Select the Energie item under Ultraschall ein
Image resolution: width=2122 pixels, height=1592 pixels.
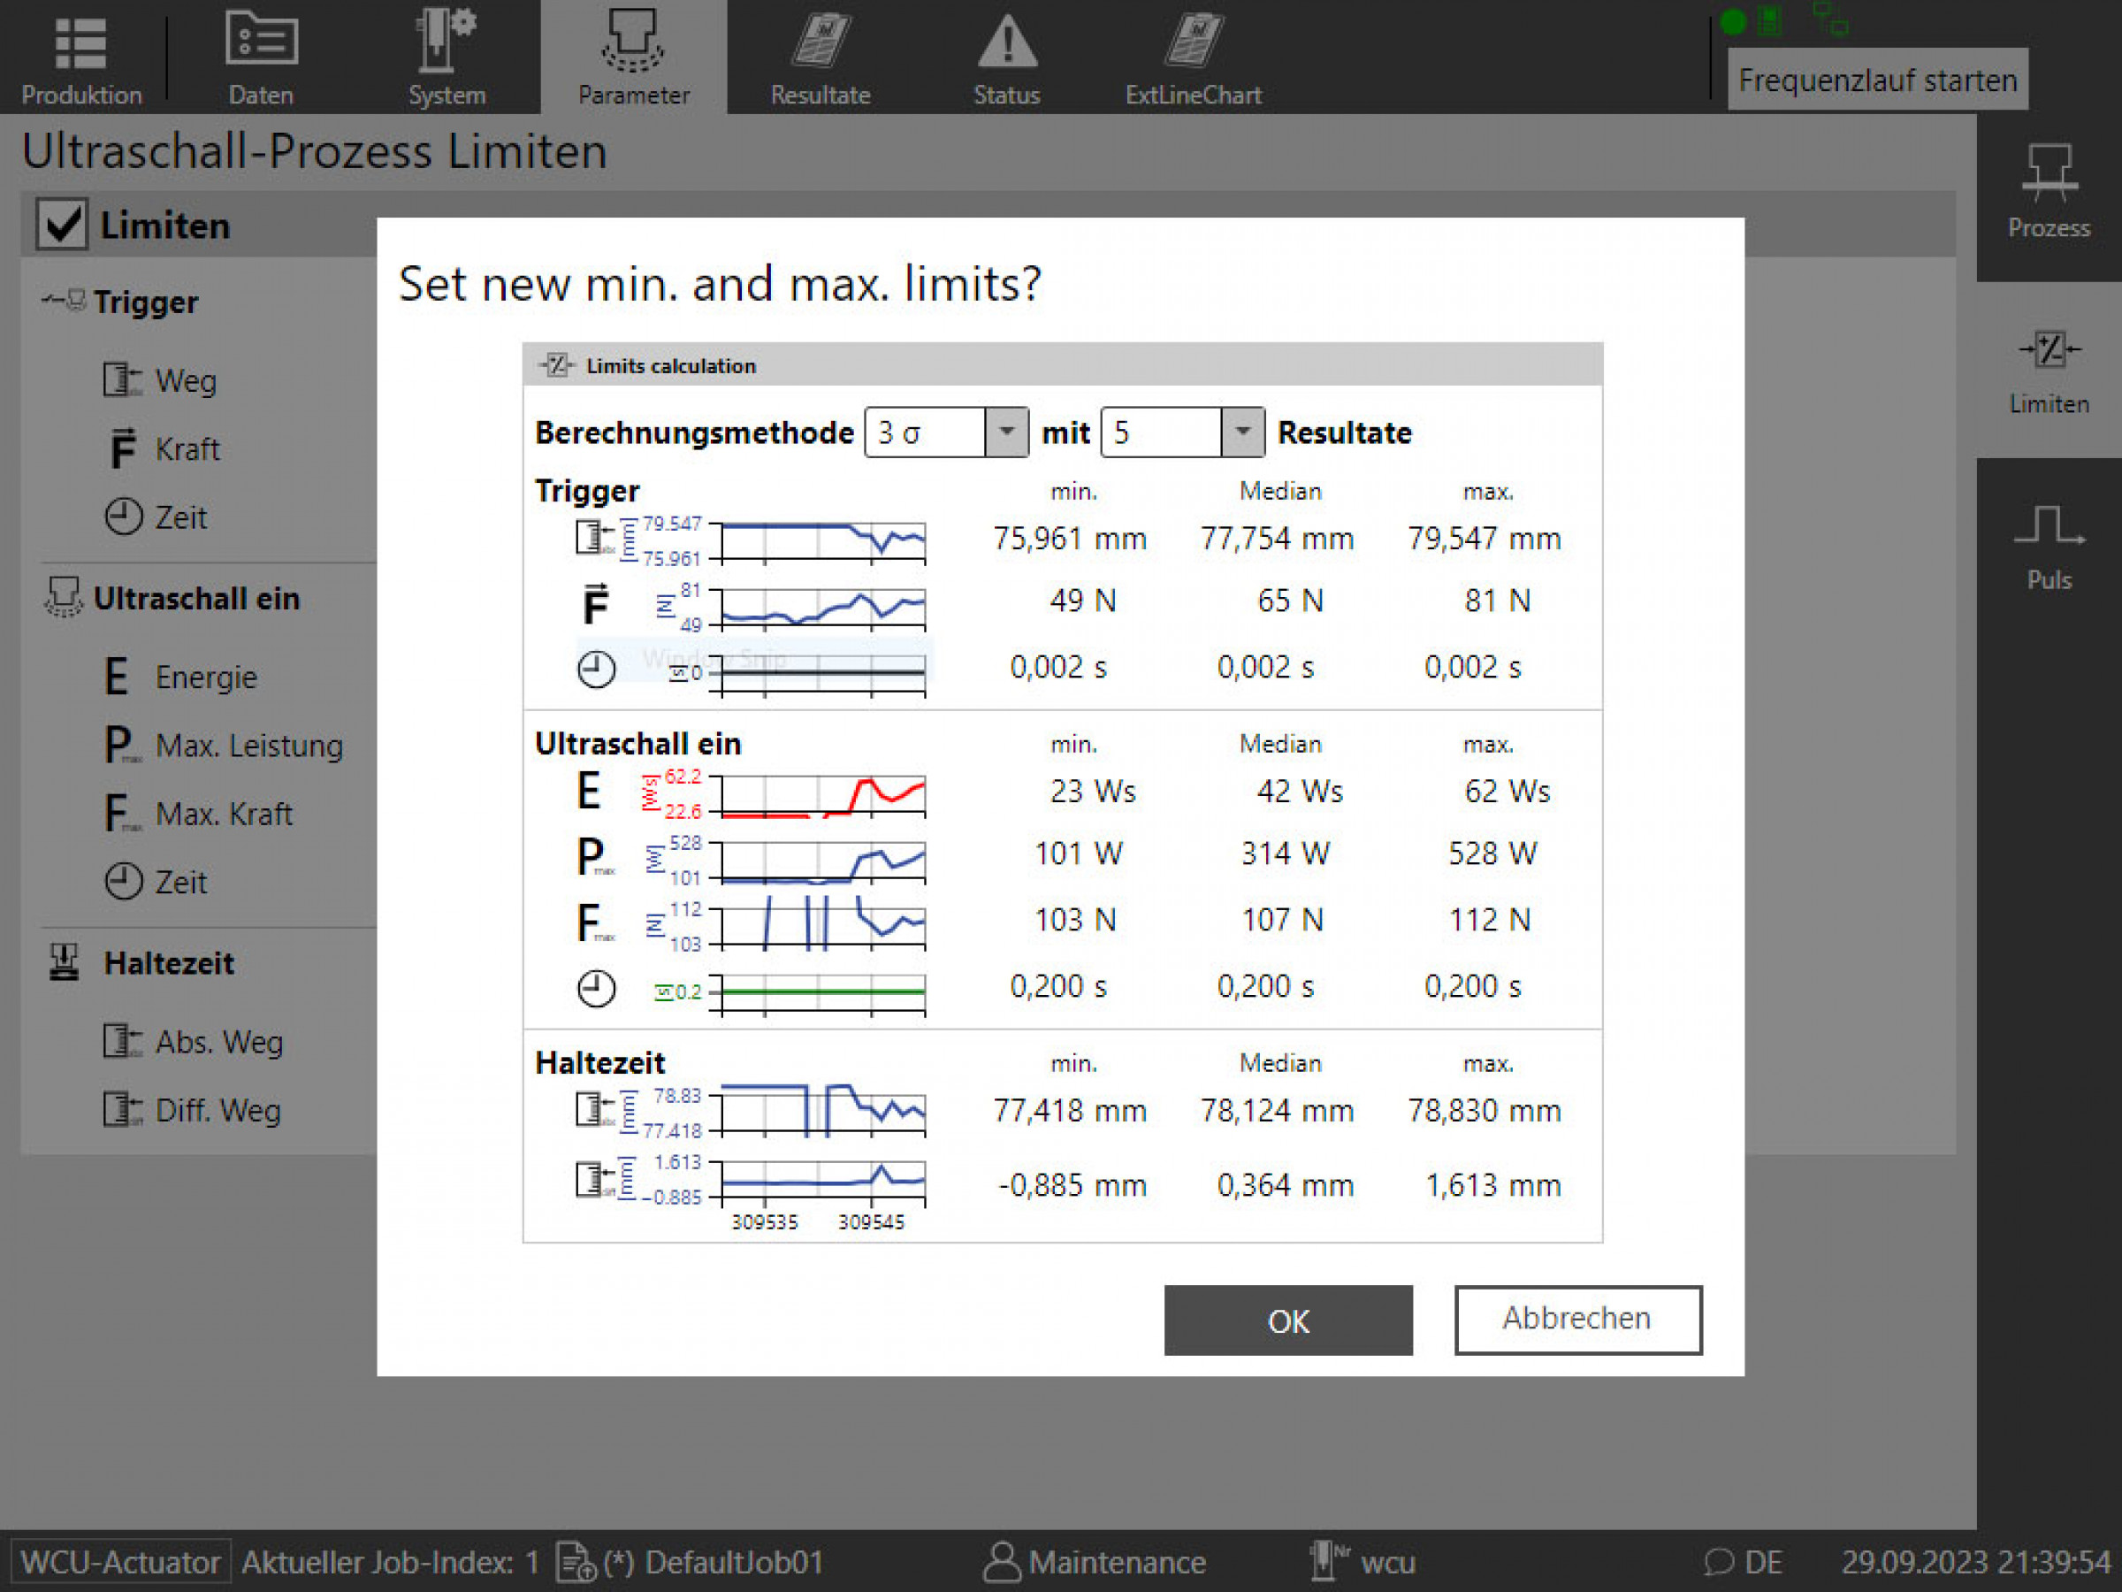click(205, 677)
